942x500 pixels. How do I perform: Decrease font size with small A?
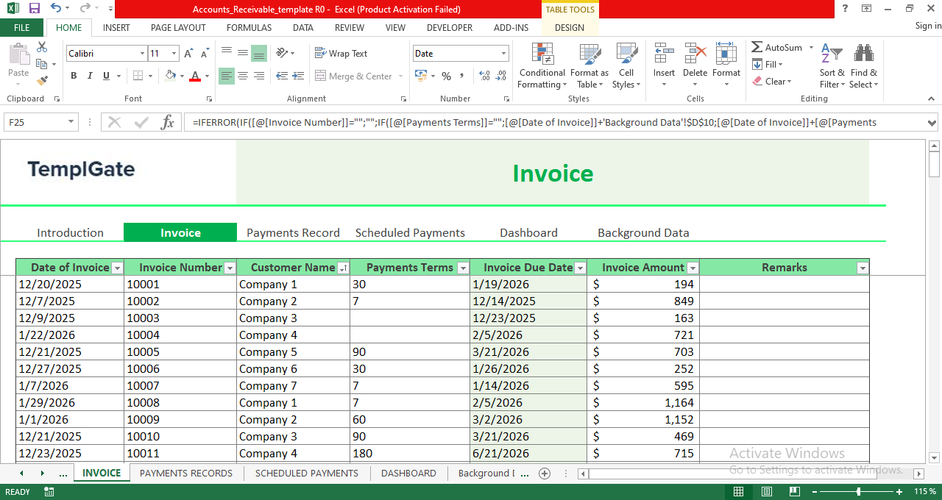point(203,54)
